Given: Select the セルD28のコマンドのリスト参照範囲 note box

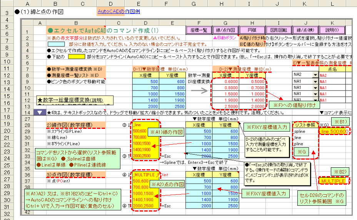Looking at the screenshot, I should pyautogui.click(x=322, y=198).
